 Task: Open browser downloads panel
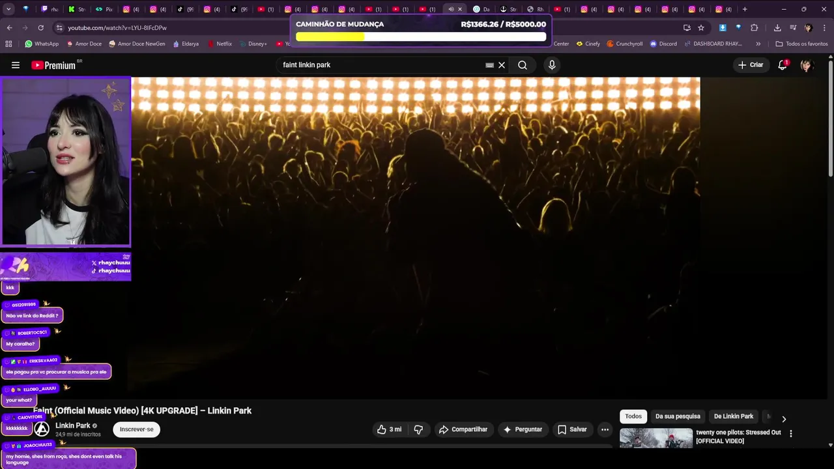point(777,28)
